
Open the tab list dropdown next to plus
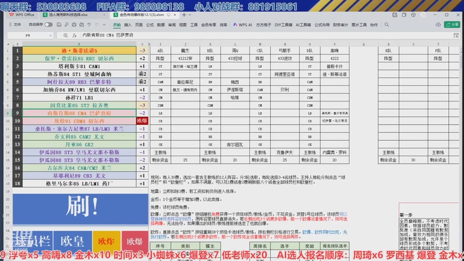pyautogui.click(x=190, y=14)
